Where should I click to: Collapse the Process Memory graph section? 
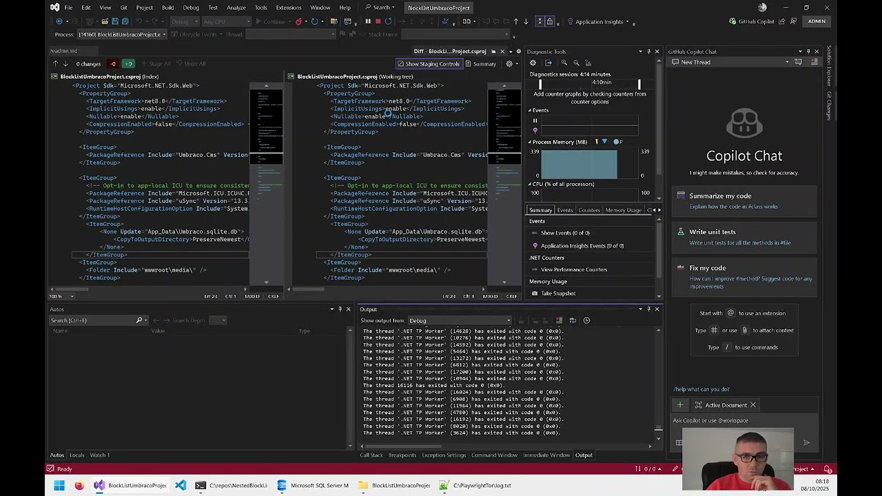(x=530, y=142)
